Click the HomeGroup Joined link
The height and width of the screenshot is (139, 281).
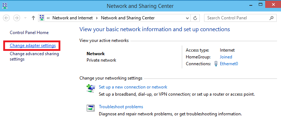[x=226, y=57]
